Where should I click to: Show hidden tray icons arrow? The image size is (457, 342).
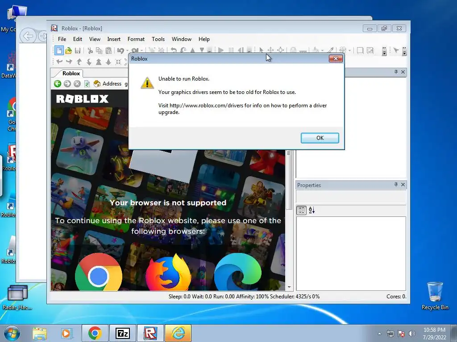point(379,334)
